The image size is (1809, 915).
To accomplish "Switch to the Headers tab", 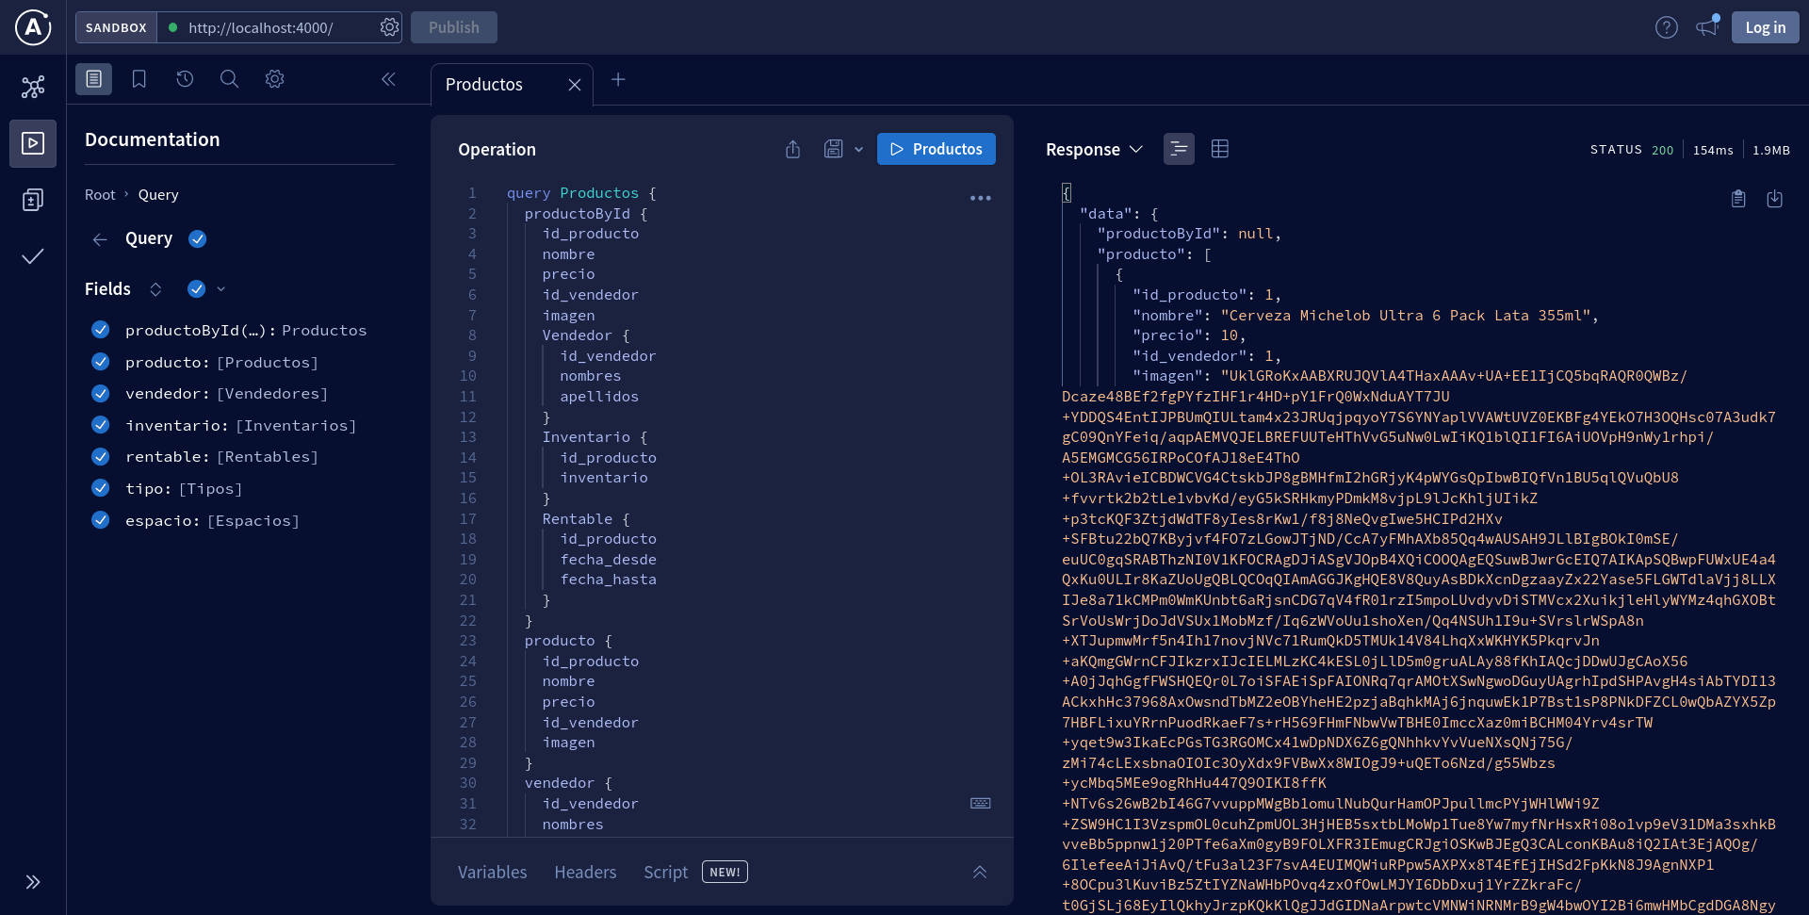I will (585, 872).
